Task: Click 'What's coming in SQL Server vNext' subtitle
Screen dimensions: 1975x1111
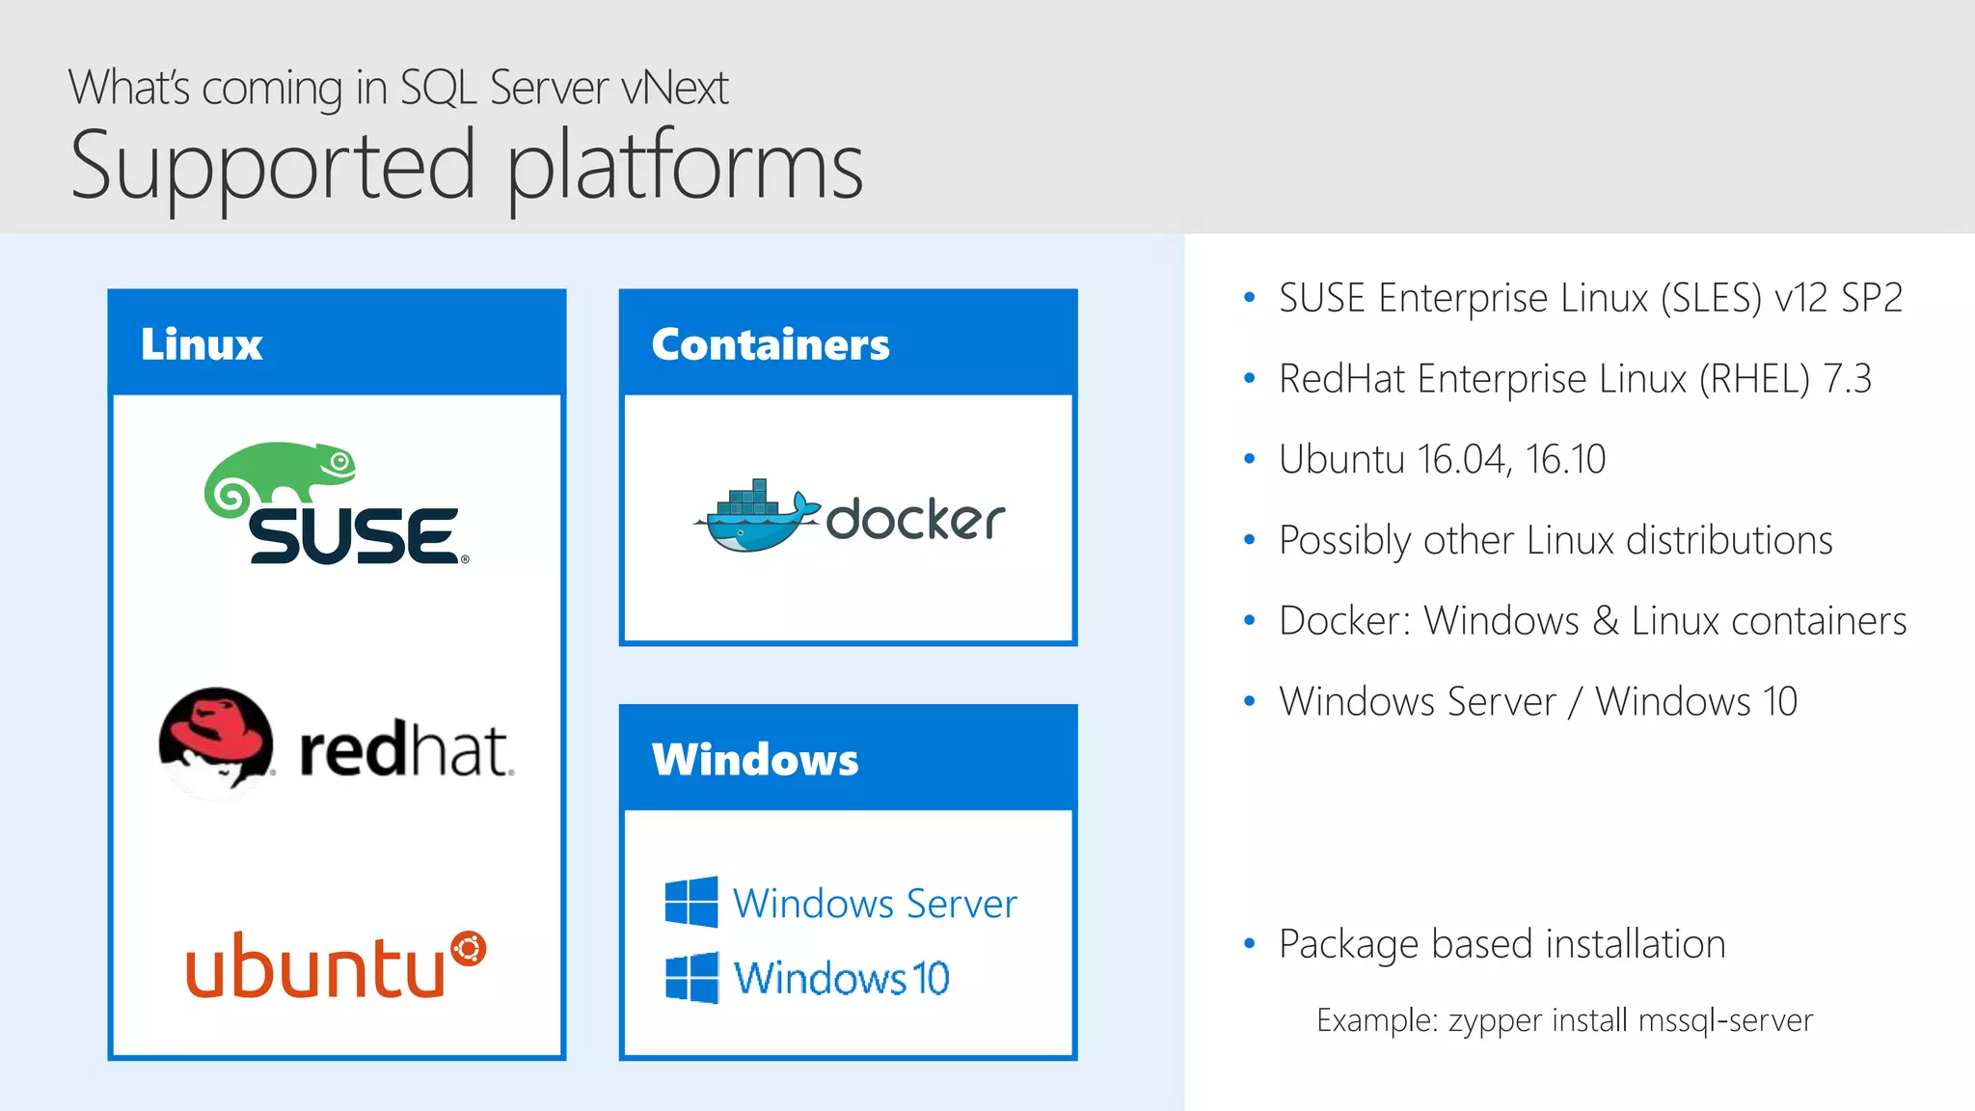Action: [x=398, y=88]
